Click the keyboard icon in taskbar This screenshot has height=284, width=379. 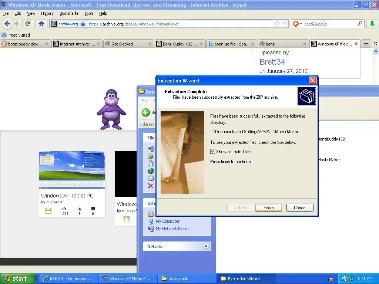[331, 279]
